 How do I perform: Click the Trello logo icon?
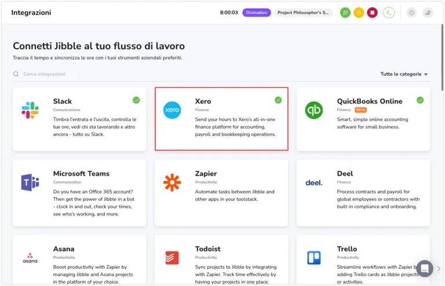[314, 258]
